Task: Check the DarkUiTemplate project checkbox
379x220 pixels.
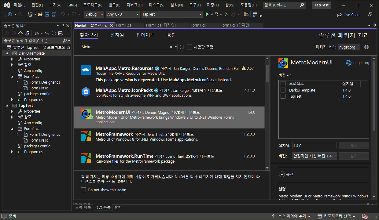Action: 283,90
